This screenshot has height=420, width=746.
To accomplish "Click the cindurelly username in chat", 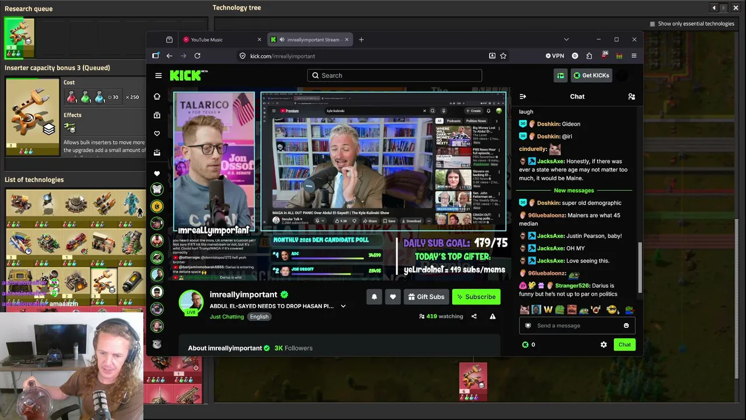I will 533,149.
